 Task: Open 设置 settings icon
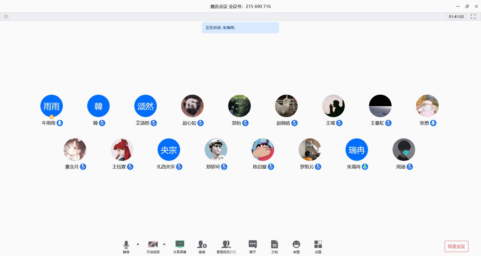tap(318, 247)
